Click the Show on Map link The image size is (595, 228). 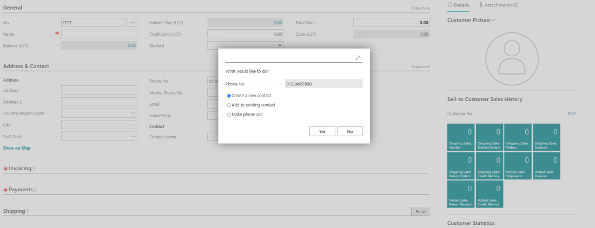[17, 147]
